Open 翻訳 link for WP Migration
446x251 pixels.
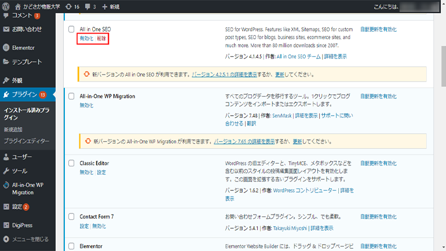tap(251, 124)
